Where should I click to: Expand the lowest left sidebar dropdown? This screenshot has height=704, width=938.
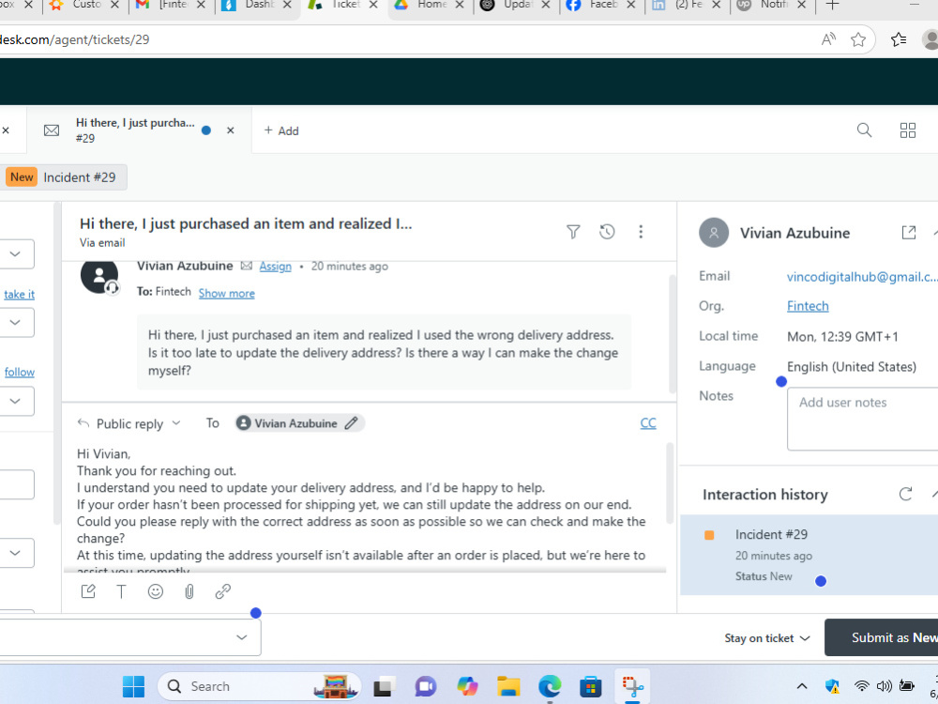pyautogui.click(x=15, y=553)
